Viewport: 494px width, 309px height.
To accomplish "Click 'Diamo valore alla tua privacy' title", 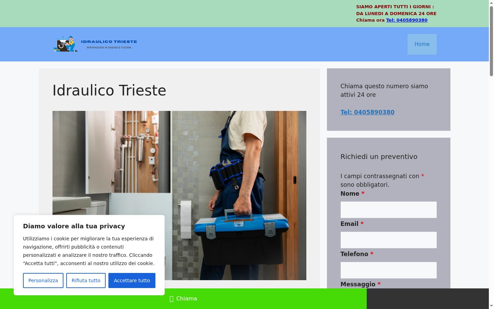I will 74,226.
